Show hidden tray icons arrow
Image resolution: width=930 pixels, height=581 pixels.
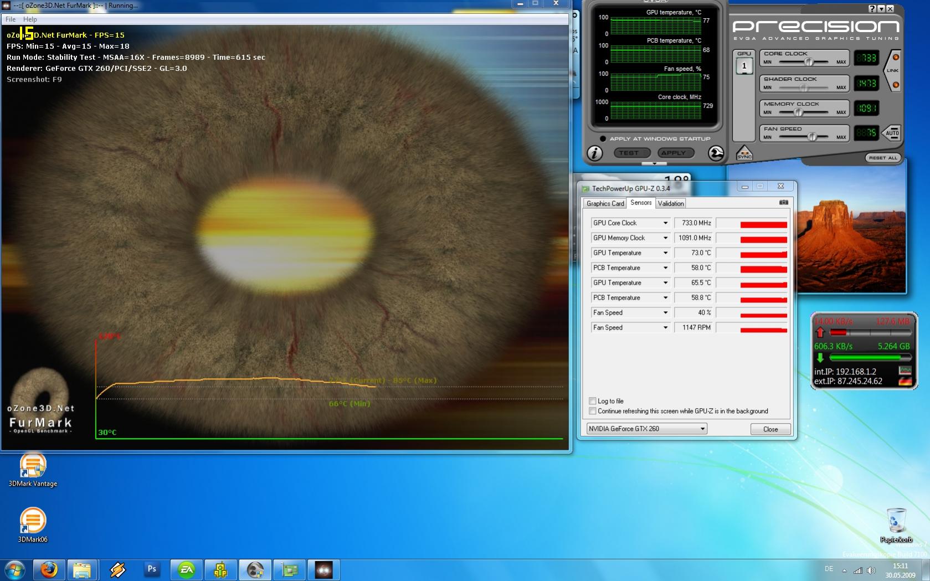845,570
